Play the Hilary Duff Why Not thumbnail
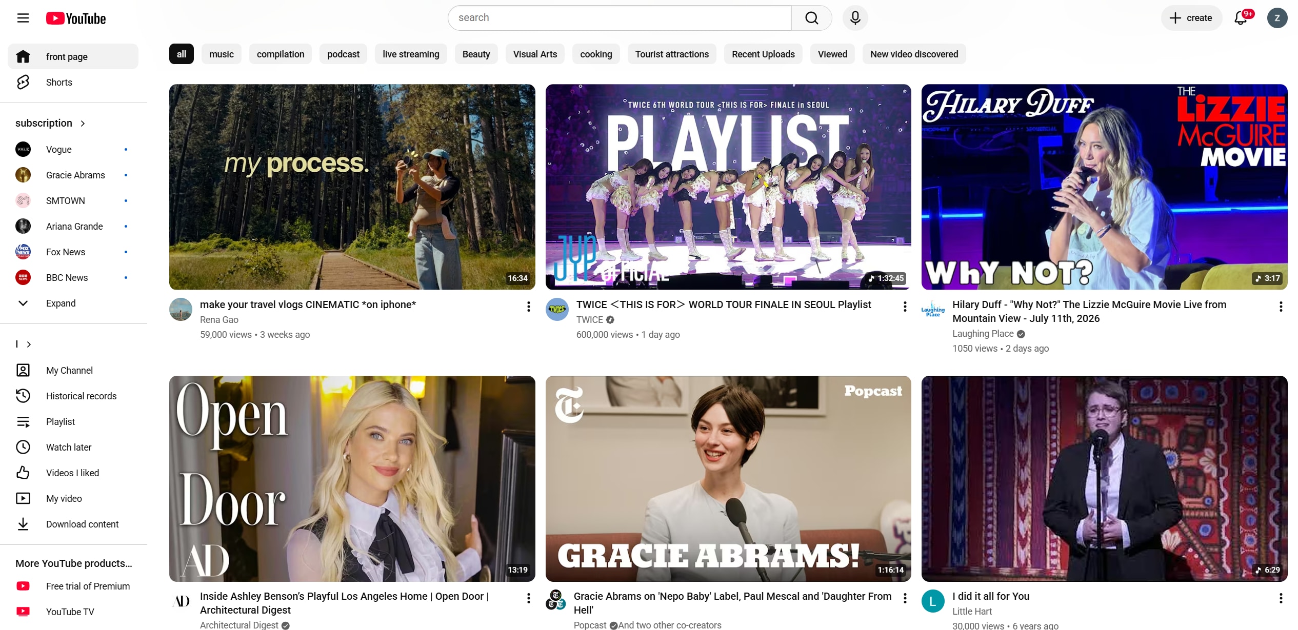 [1104, 187]
